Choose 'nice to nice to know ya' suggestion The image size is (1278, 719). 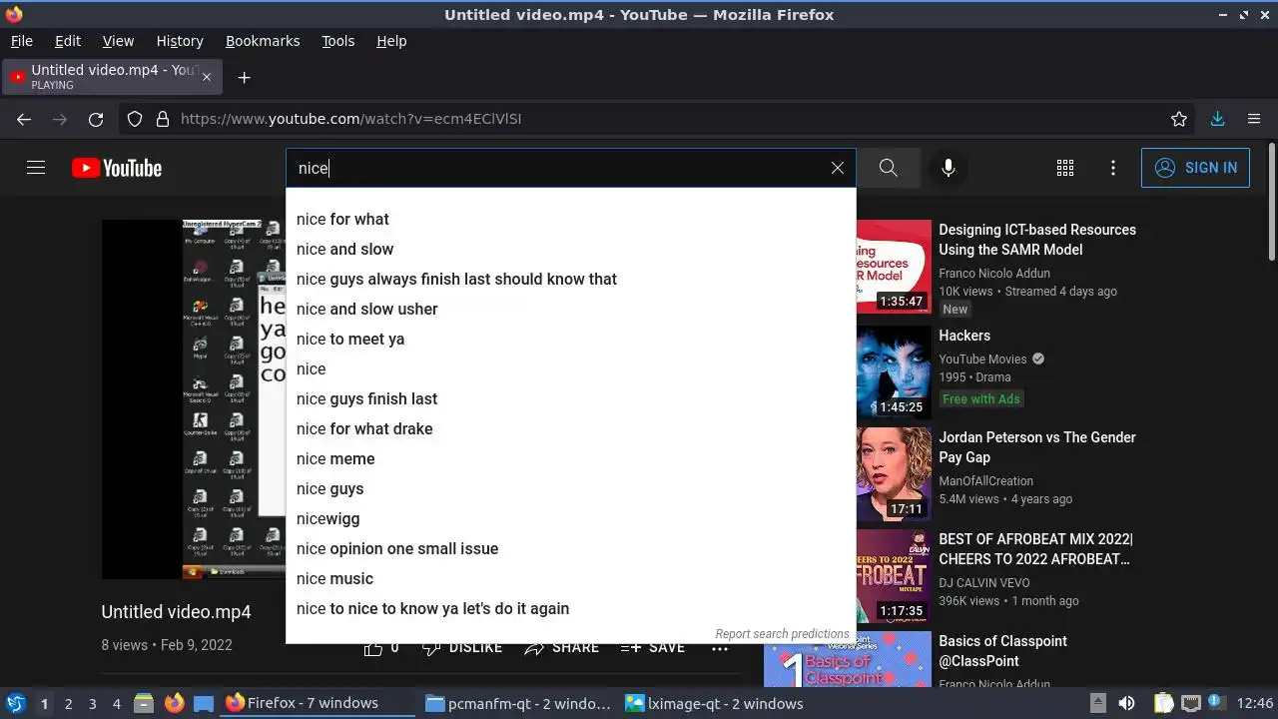(571, 608)
